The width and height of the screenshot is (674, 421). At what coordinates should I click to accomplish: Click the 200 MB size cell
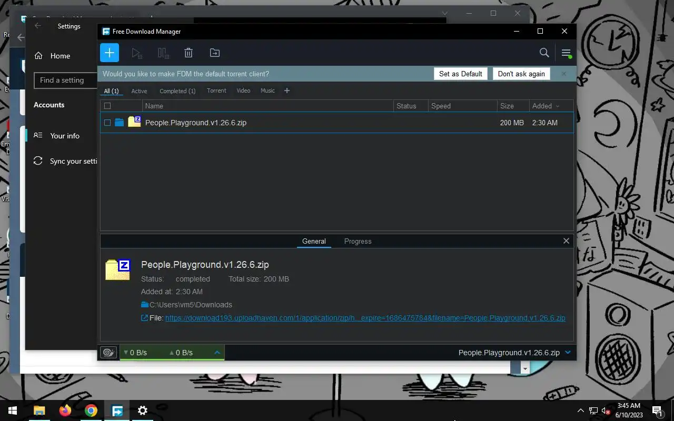pyautogui.click(x=512, y=123)
